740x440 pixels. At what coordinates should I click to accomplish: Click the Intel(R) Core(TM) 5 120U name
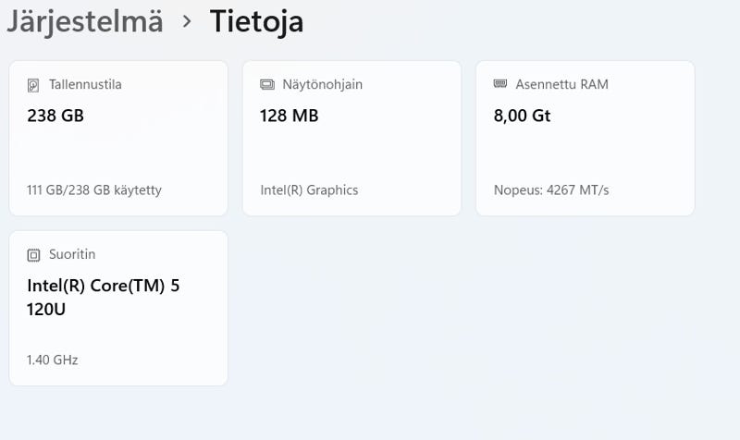pos(104,297)
